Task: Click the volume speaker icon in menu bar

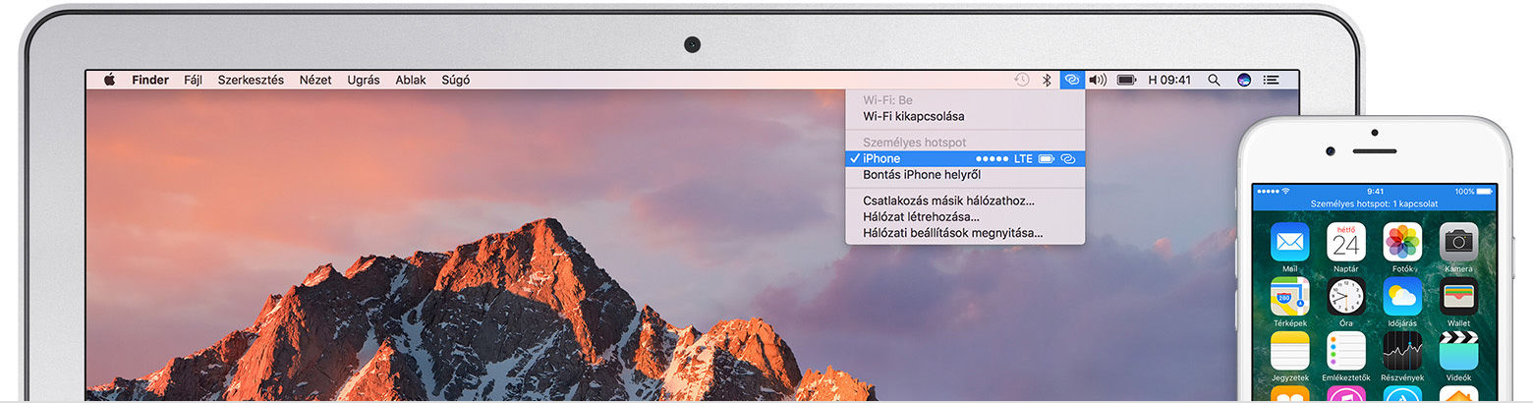Action: [x=1098, y=80]
